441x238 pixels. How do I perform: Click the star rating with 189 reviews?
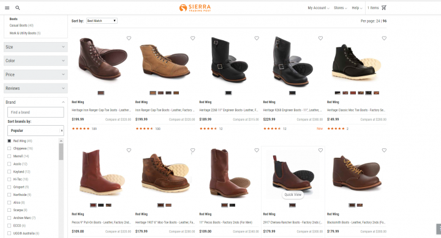(81, 129)
